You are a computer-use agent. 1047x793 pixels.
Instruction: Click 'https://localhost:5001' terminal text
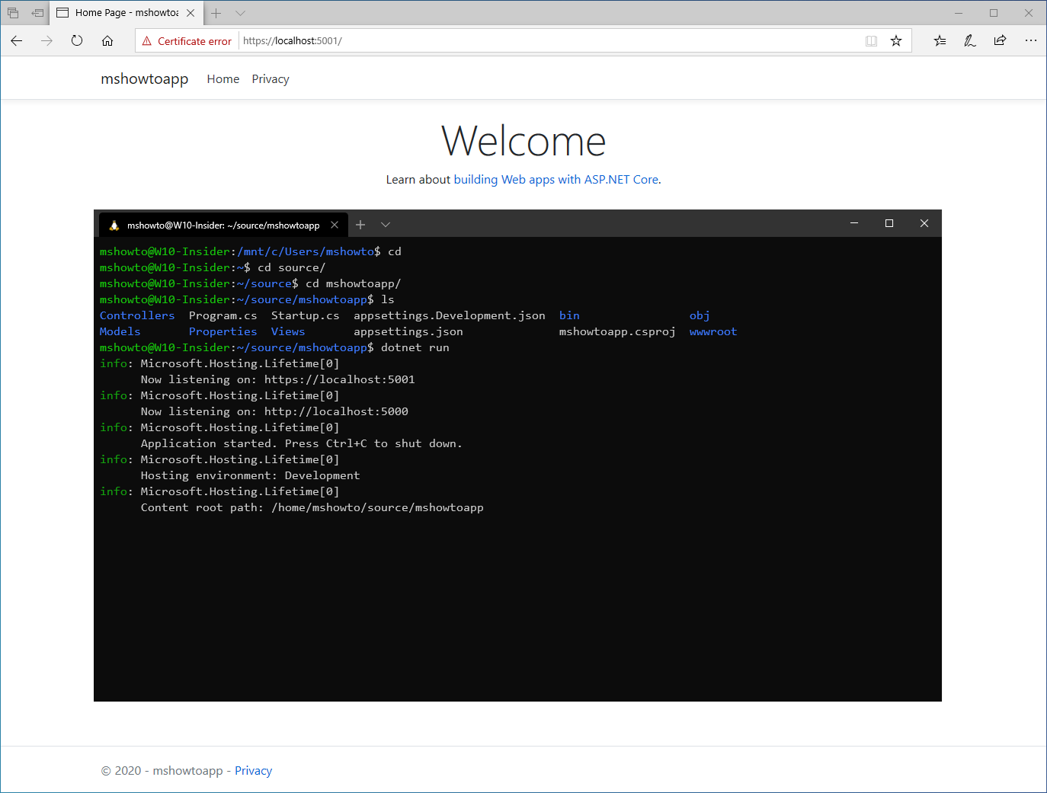pos(340,379)
